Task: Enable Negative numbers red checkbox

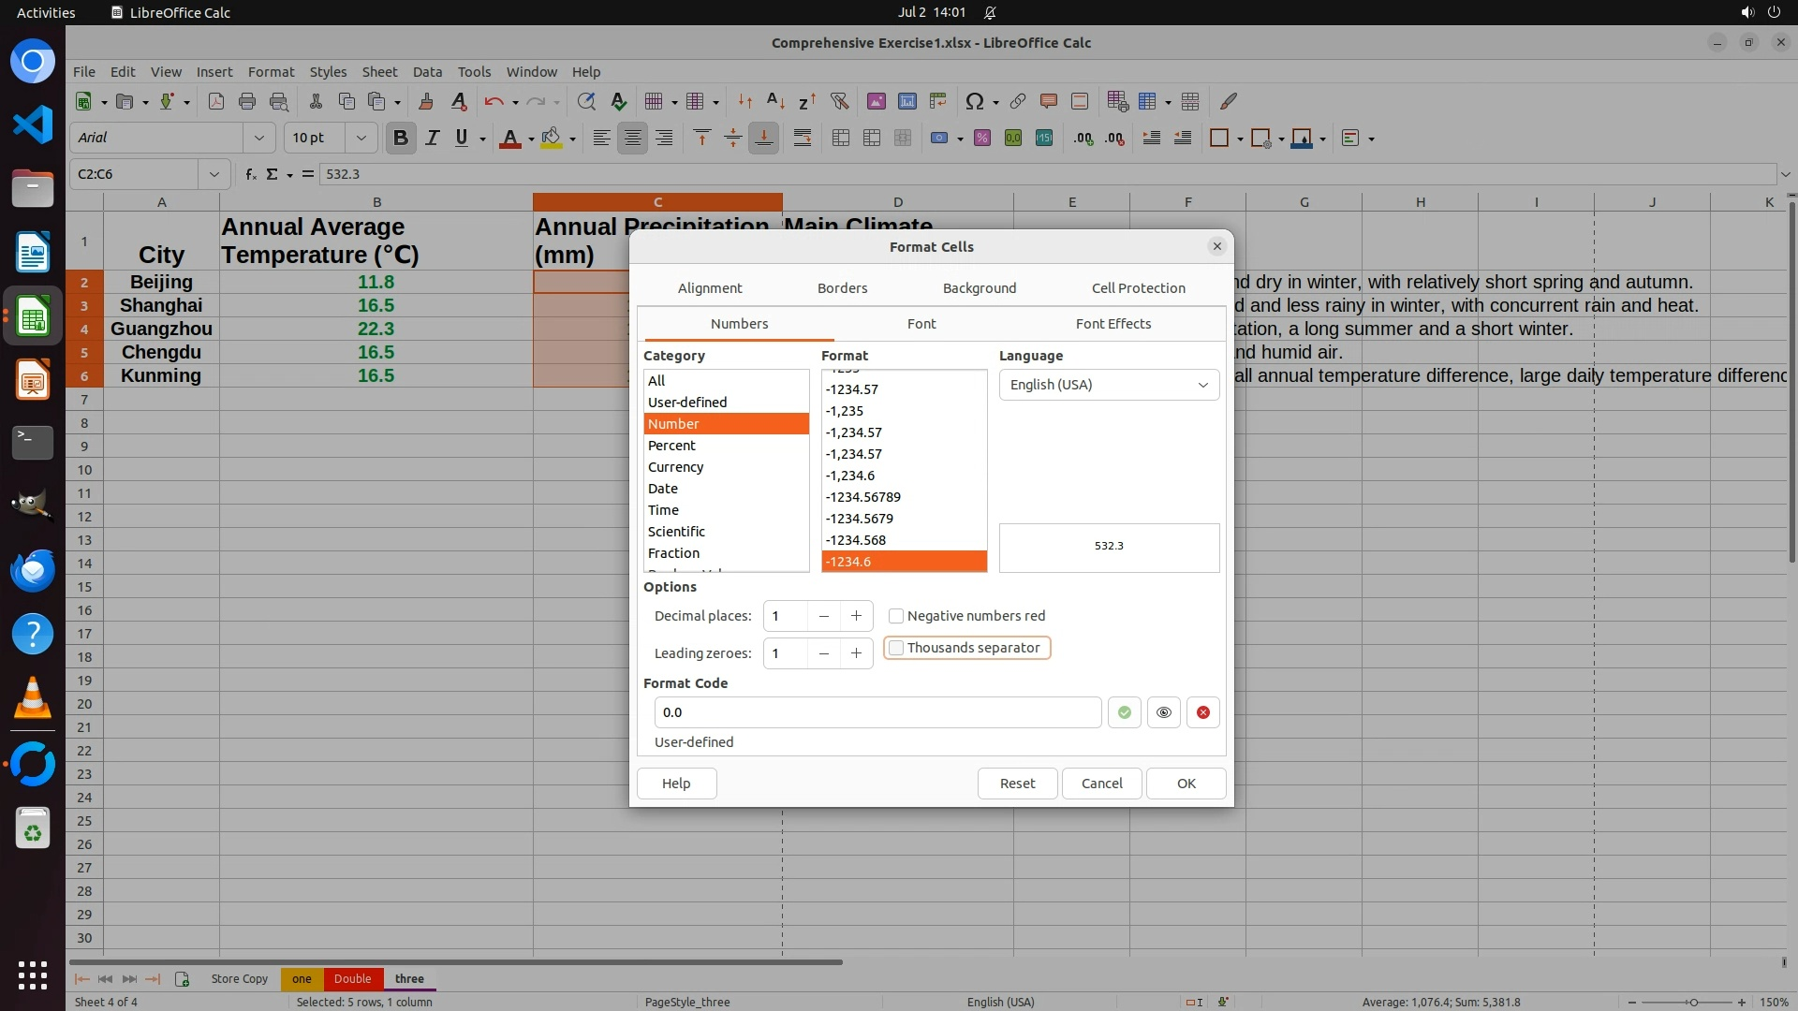Action: (x=896, y=616)
